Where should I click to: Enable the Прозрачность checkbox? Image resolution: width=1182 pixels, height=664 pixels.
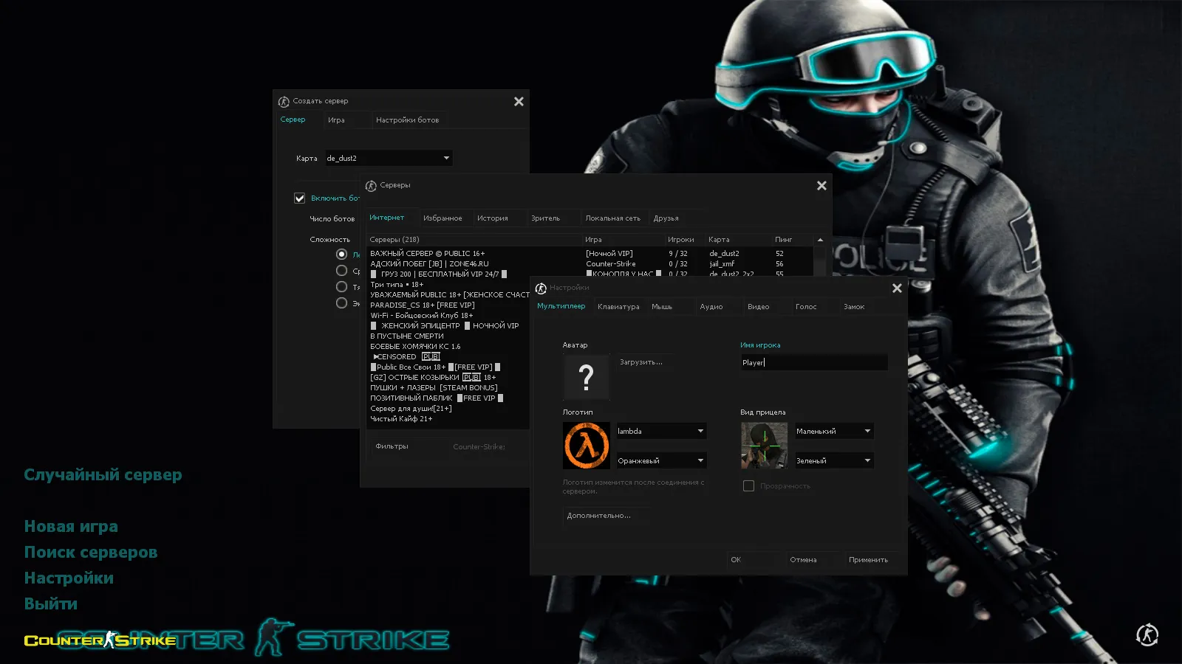(x=748, y=486)
